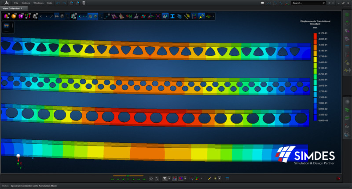Click the red-green-blue axis icon near search

[287, 3]
